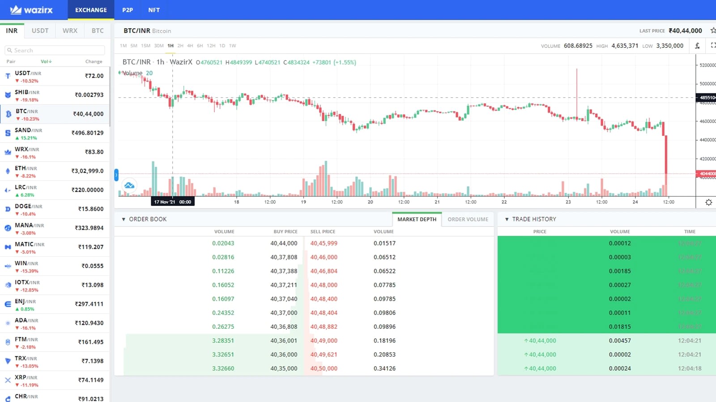Click the Volume indicator label on chart
Viewport: 716px width, 402px height.
132,73
